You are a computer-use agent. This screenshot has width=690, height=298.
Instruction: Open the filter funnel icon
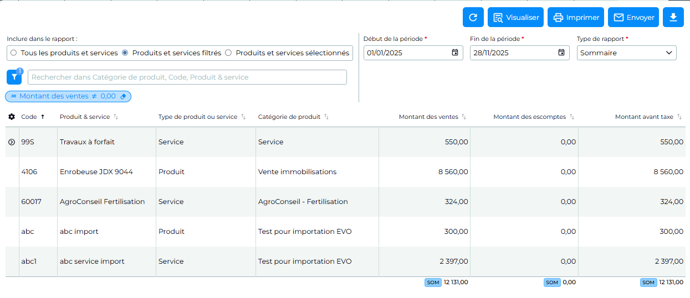pos(14,77)
